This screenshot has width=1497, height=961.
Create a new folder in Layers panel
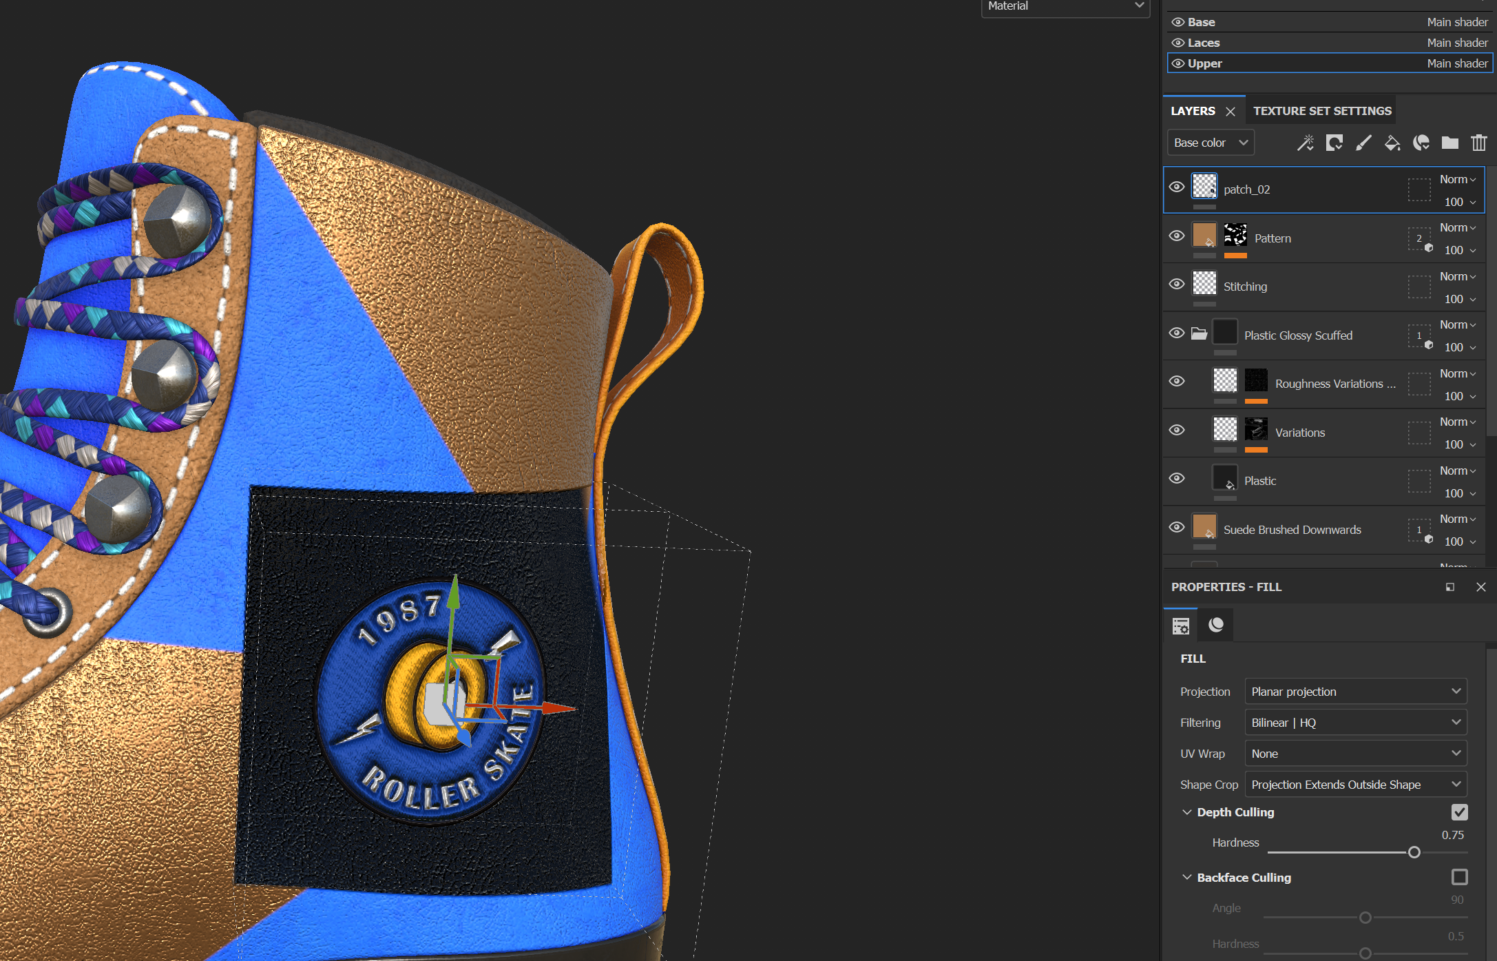(1449, 143)
